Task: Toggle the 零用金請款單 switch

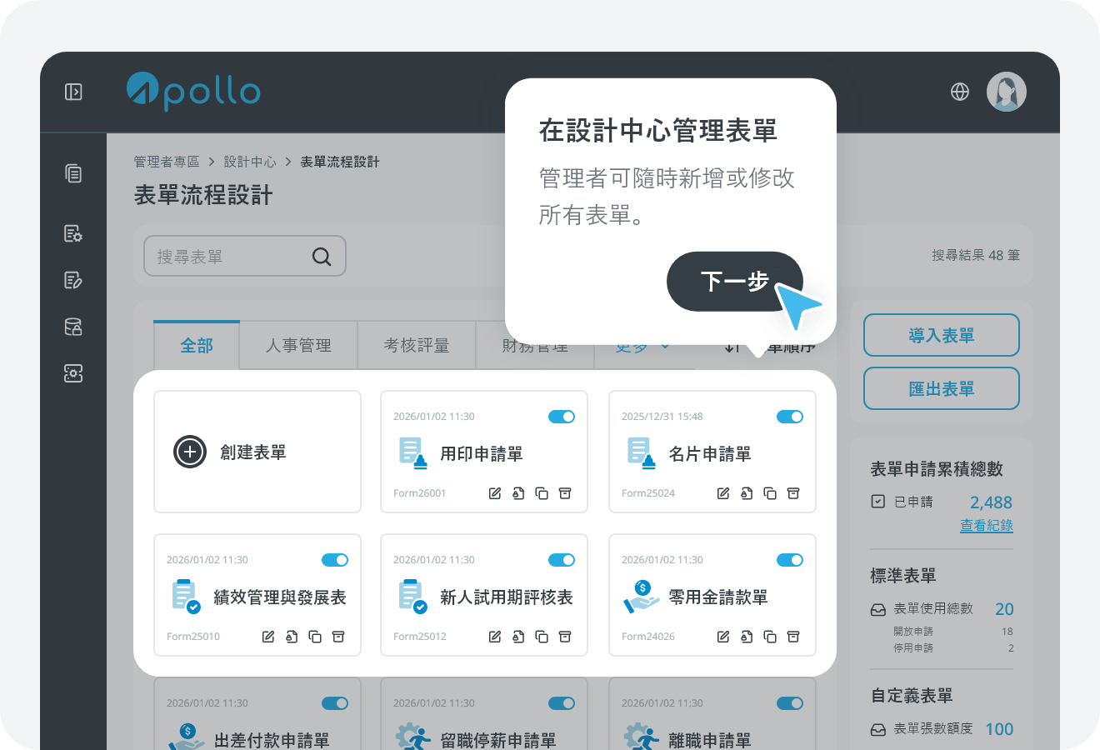Action: click(x=790, y=560)
